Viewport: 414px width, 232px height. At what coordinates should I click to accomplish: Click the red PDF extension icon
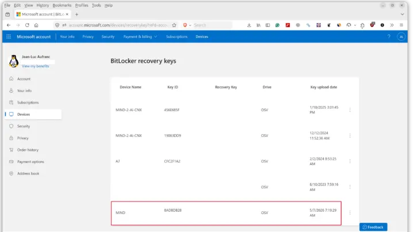coord(288,25)
